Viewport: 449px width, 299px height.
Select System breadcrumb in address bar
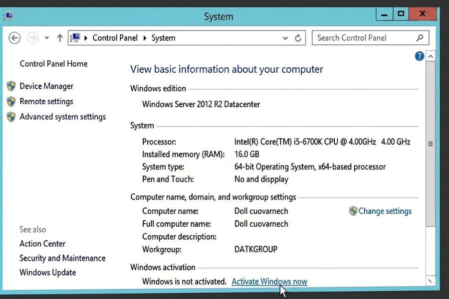[163, 38]
